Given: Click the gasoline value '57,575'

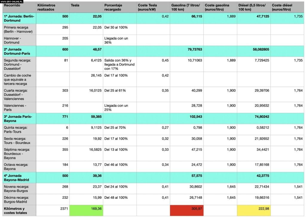Looking at the screenshot, I should [x=197, y=176].
